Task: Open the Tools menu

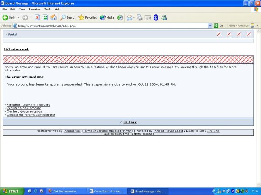Action: pyautogui.click(x=47, y=9)
